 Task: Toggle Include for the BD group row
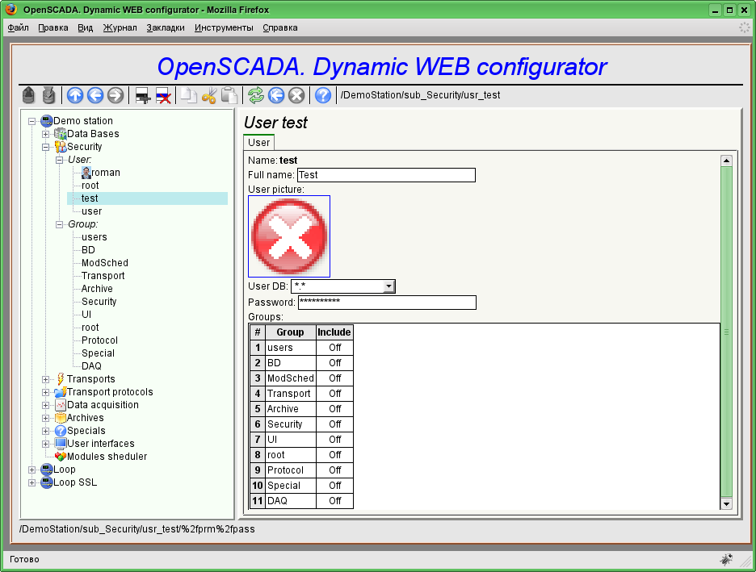[334, 363]
